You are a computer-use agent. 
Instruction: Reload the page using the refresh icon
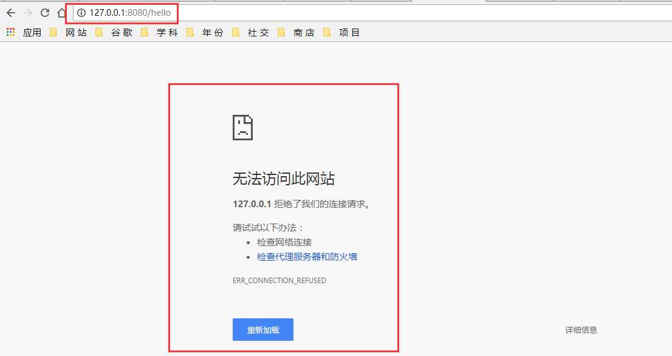[44, 12]
